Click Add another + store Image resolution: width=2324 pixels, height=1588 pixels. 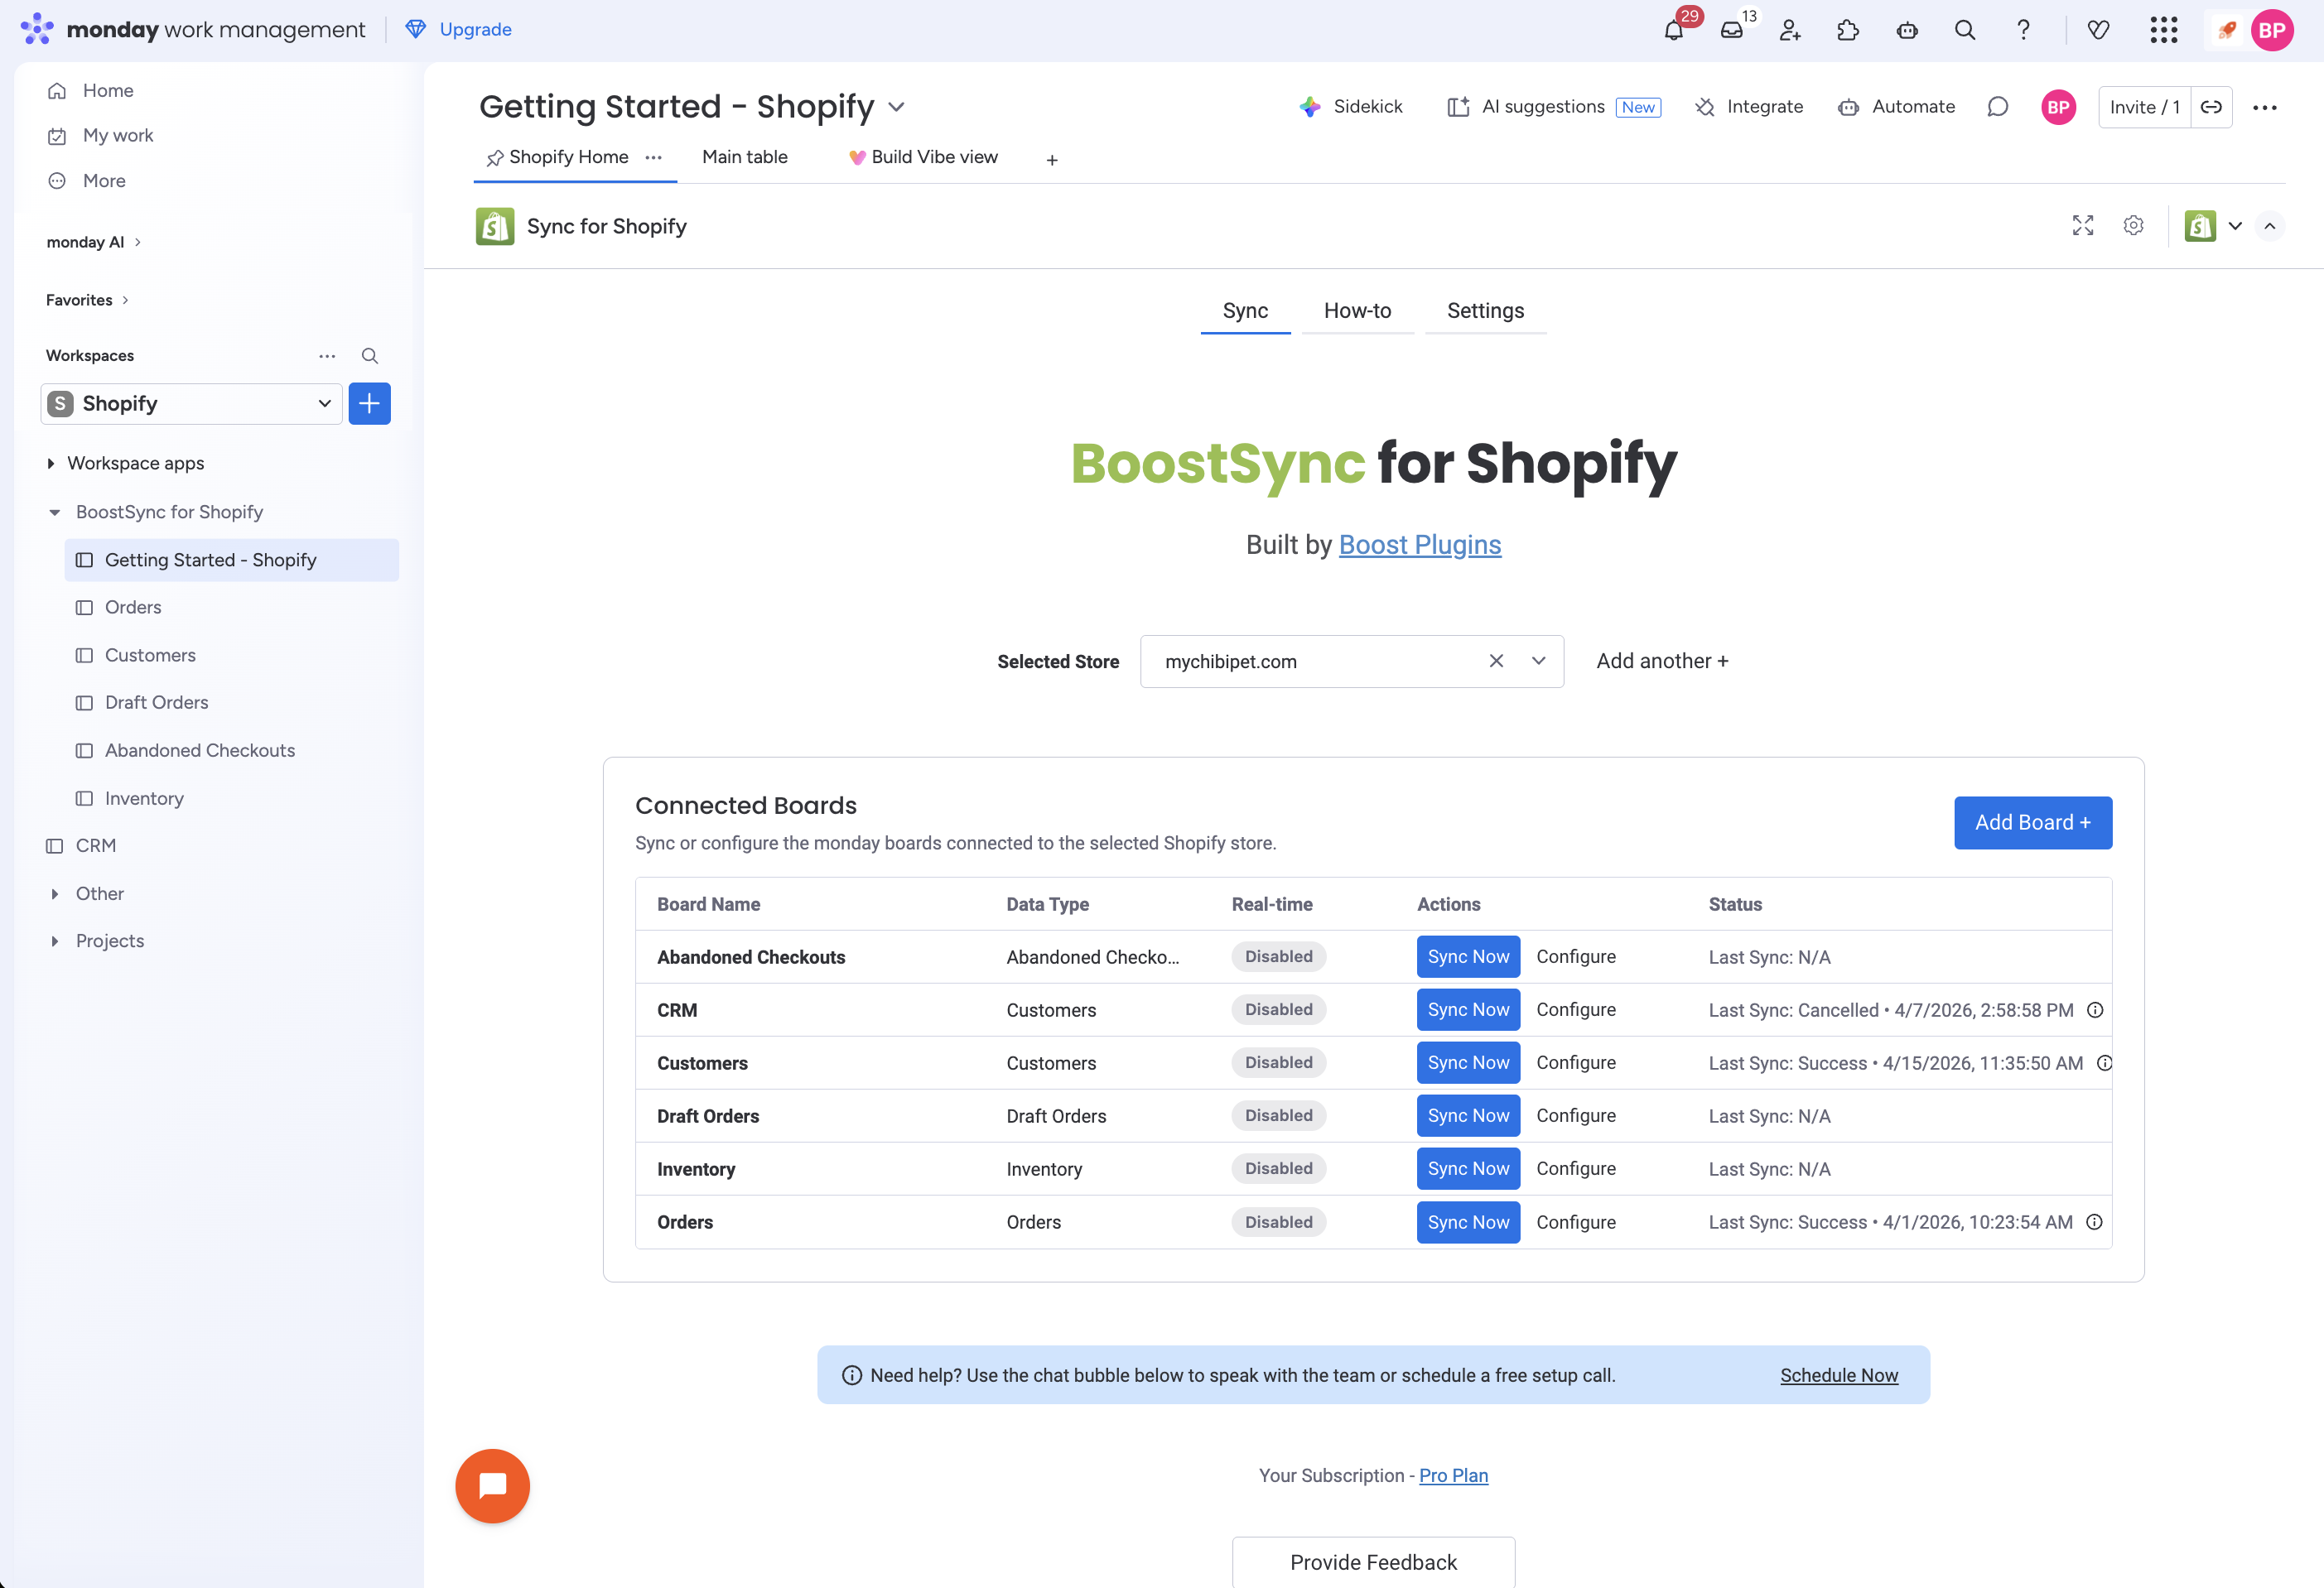pos(1662,661)
